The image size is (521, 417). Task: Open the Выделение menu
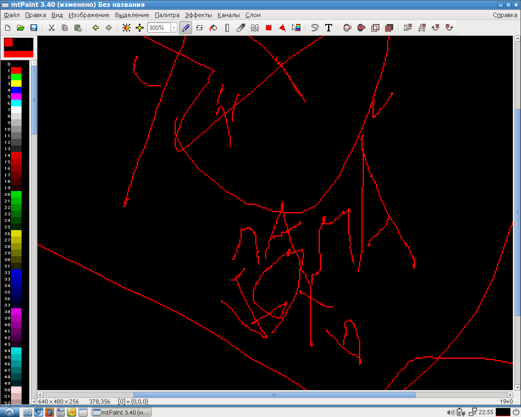pyautogui.click(x=132, y=15)
